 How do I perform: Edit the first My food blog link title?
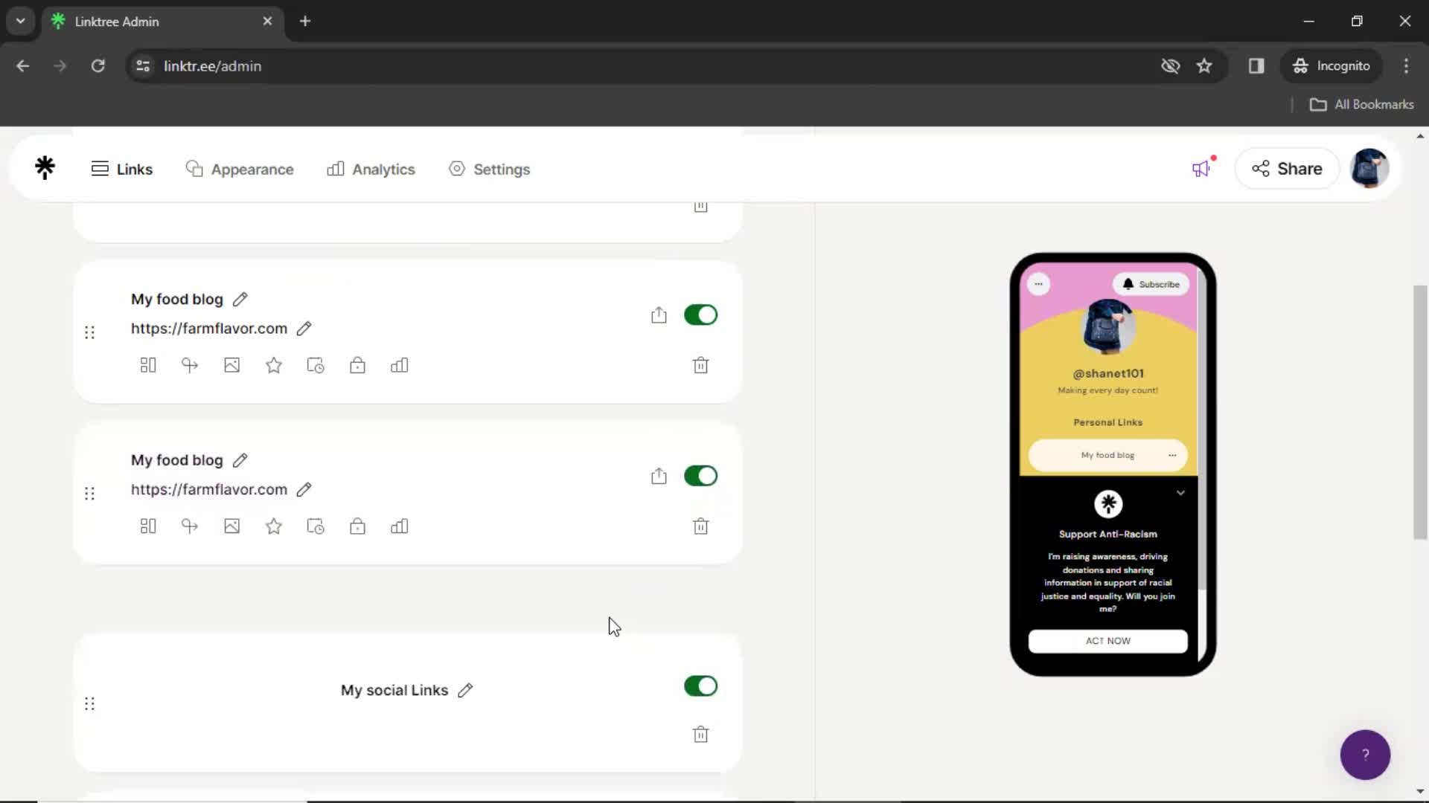click(240, 299)
